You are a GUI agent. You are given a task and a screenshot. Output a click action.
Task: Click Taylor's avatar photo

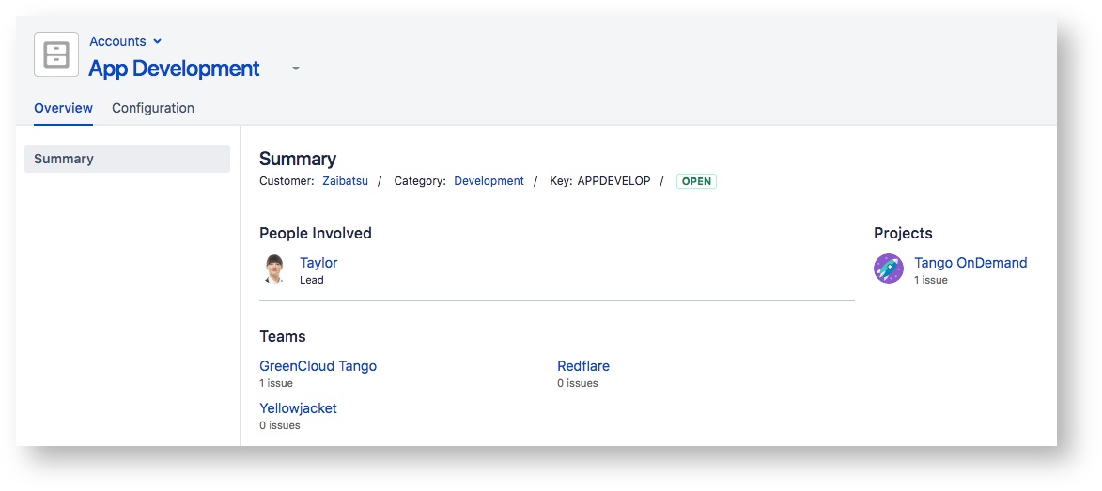(274, 269)
